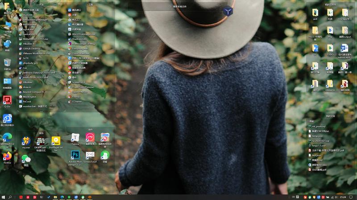
Task: Open the ColorSucker.exe entry
Action: 79,53
